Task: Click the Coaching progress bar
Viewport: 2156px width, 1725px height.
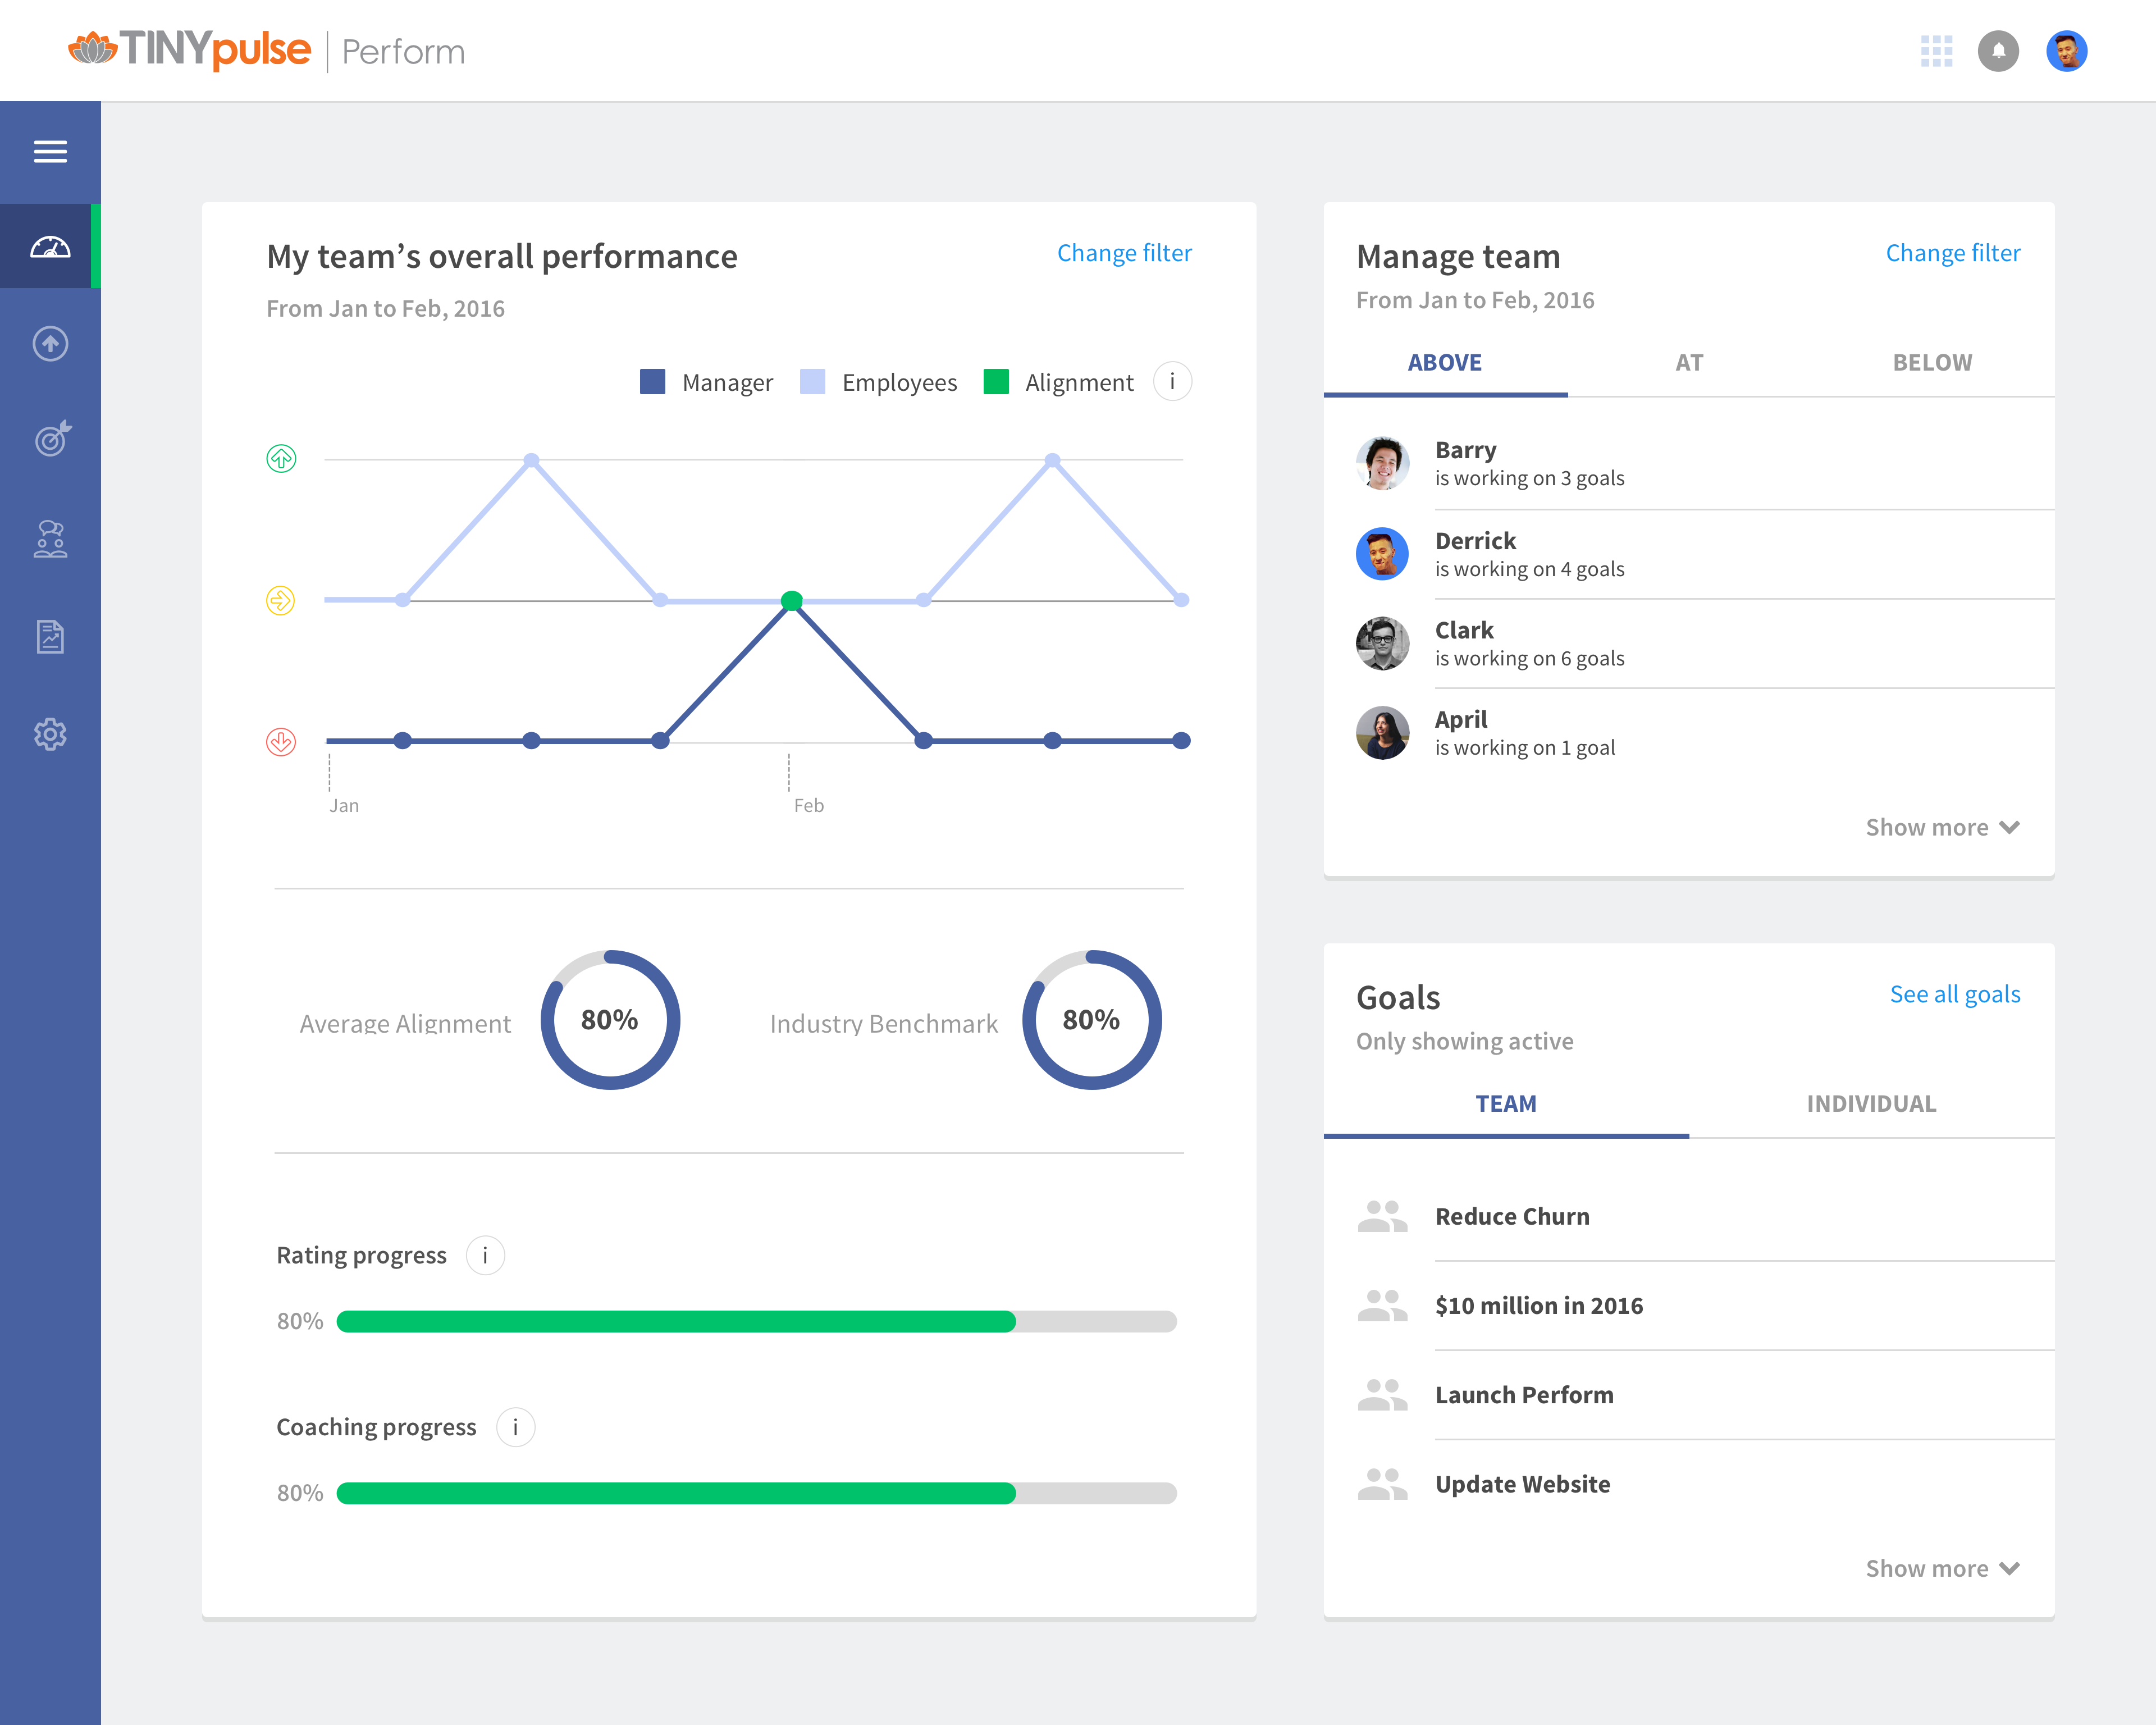Action: click(x=756, y=1494)
